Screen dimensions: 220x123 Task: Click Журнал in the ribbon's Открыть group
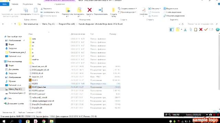153,16
